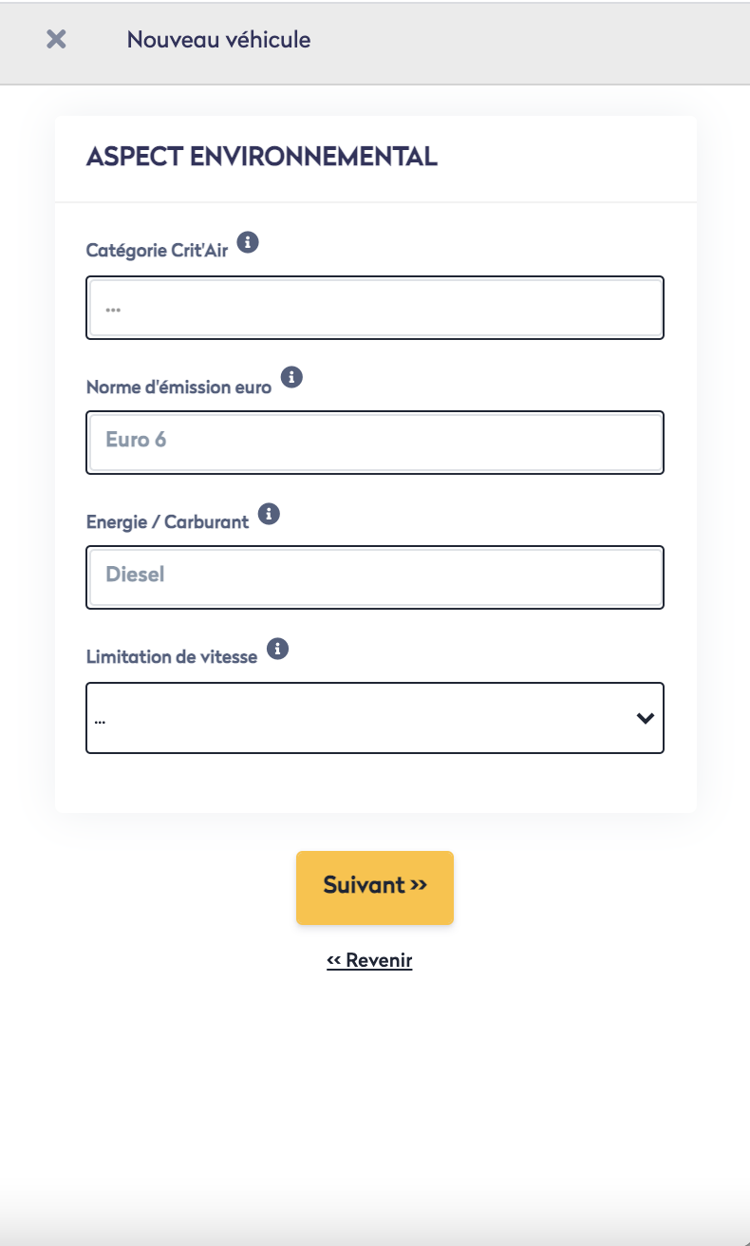Click the Nouveau véhicule header title

[x=218, y=40]
